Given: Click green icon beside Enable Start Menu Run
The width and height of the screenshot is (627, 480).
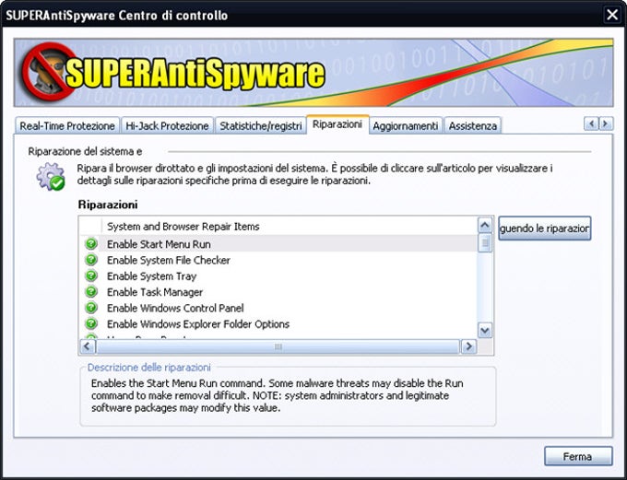Looking at the screenshot, I should [x=91, y=243].
